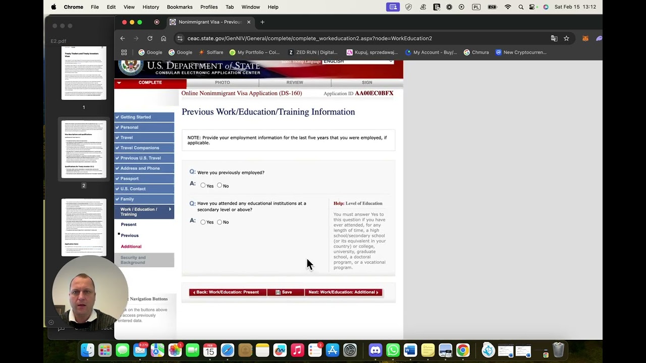The width and height of the screenshot is (646, 363).
Task: Open Messages from the Dock
Action: [123, 350]
